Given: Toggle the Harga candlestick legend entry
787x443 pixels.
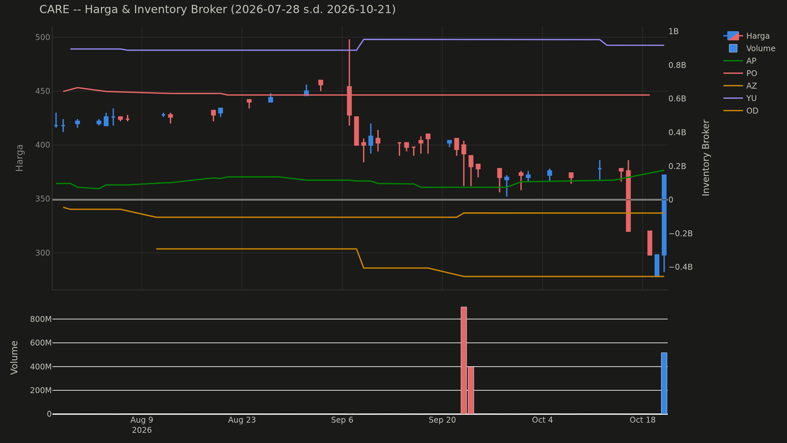Looking at the screenshot, I should 747,36.
